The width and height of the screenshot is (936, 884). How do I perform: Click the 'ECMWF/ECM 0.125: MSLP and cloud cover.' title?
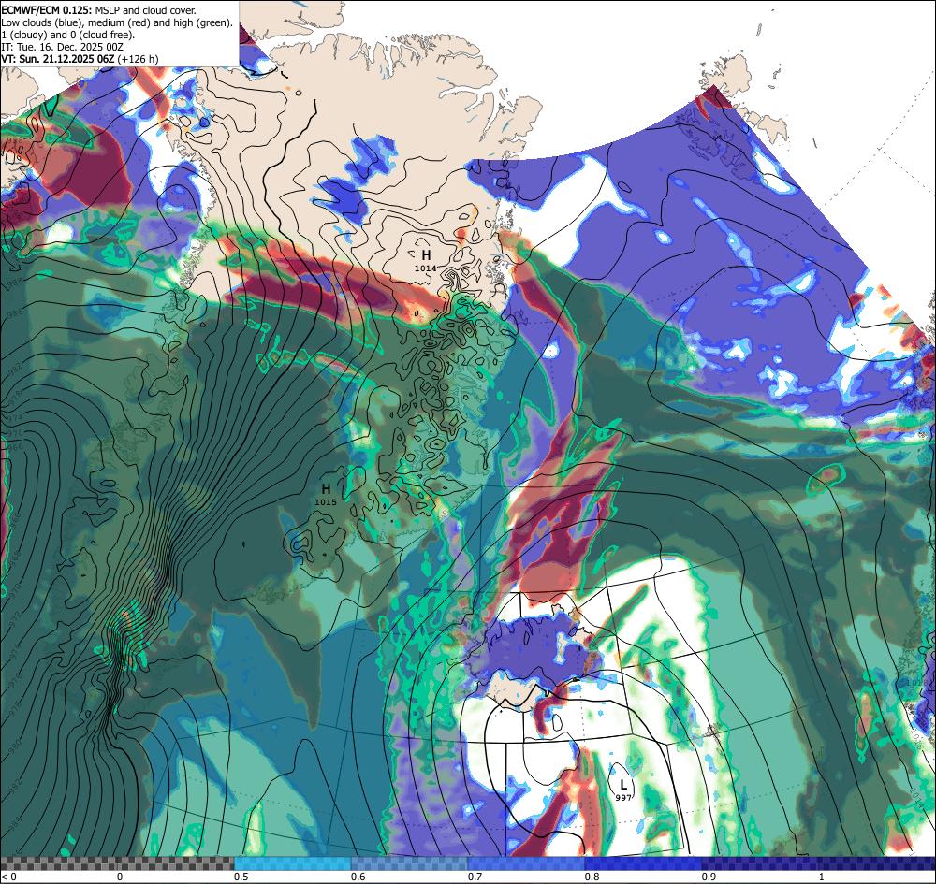coord(98,10)
